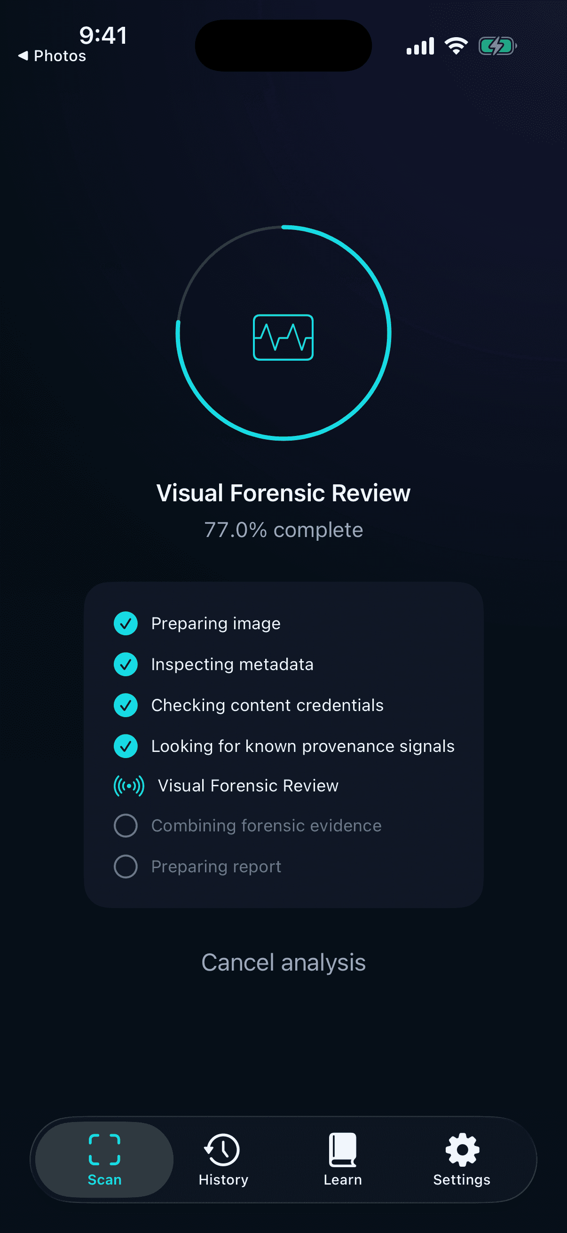Image resolution: width=567 pixels, height=1233 pixels.
Task: Click the Inspecting metadata step label
Action: click(232, 664)
